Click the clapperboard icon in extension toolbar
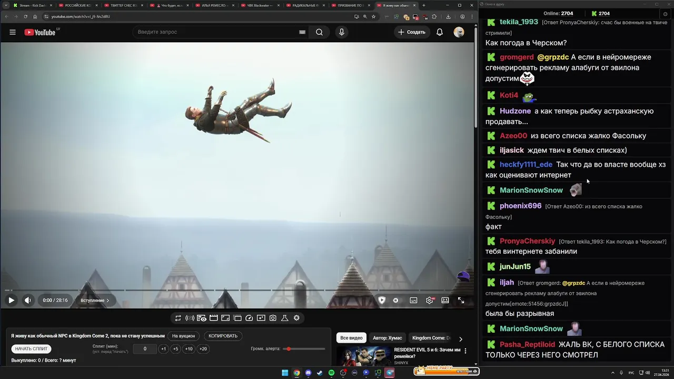This screenshot has width=674, height=379. [214, 318]
